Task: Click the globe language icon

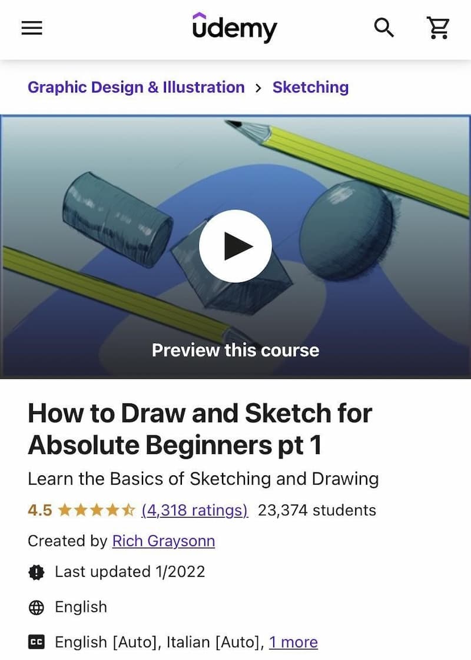Action: tap(37, 608)
